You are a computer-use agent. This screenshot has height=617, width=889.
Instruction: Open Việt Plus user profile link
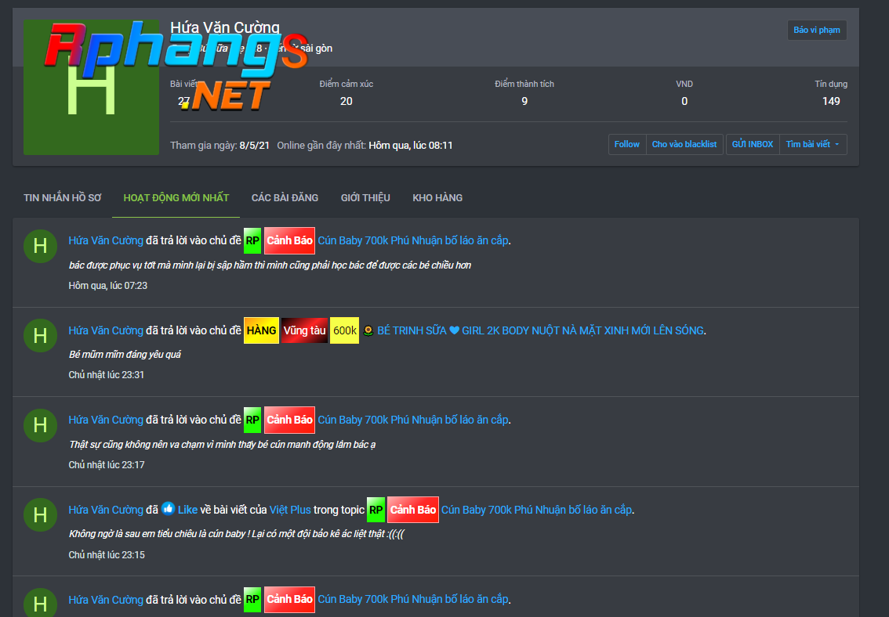click(290, 510)
